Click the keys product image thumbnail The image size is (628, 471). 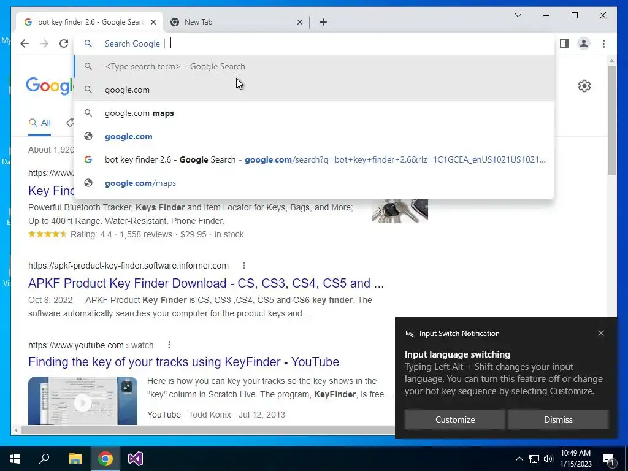(x=400, y=211)
